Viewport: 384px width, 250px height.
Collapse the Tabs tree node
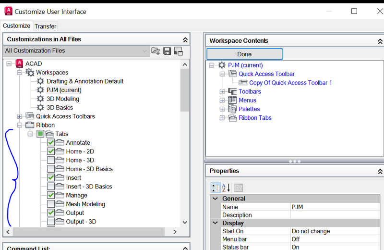click(x=30, y=134)
